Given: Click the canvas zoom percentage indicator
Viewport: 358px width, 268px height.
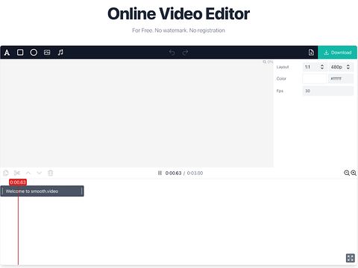Looking at the screenshot, I should (268, 62).
